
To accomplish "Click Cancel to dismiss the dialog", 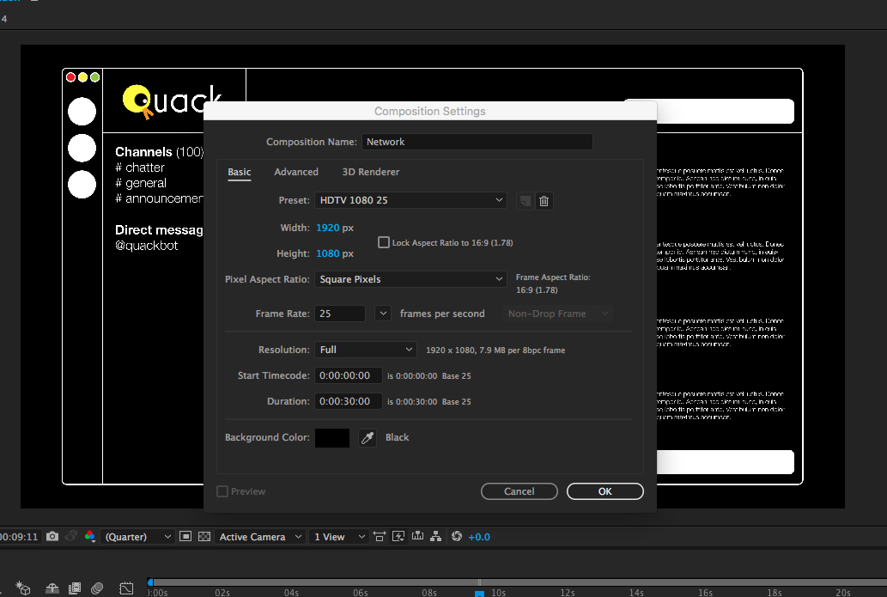I will (x=519, y=491).
